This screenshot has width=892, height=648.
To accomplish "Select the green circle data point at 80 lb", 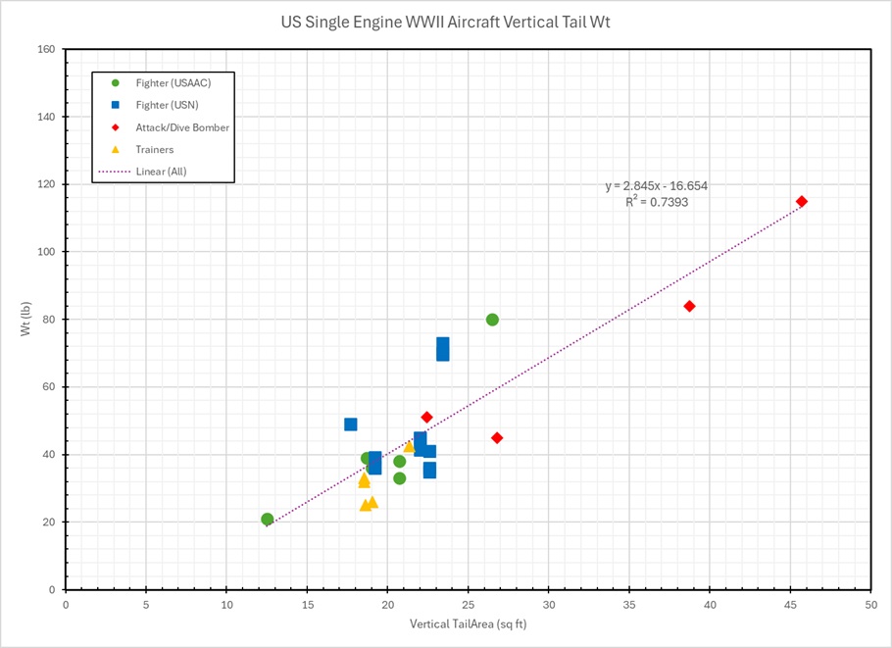I will pos(492,320).
